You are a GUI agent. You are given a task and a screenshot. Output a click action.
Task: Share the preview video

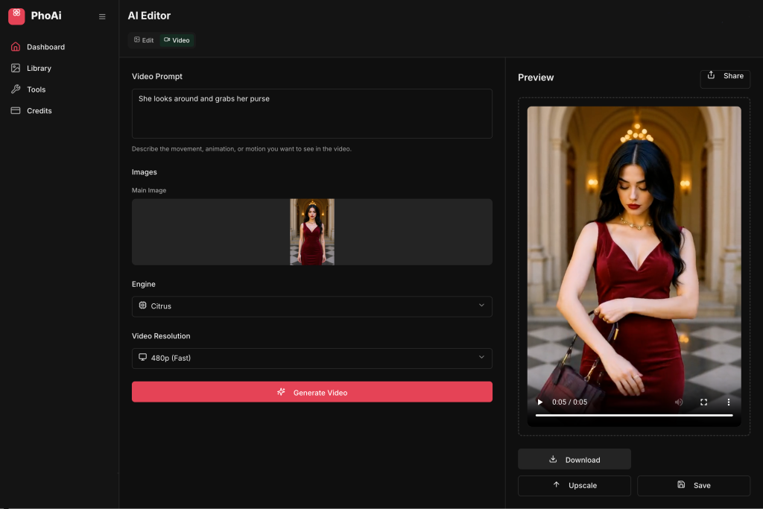point(725,76)
